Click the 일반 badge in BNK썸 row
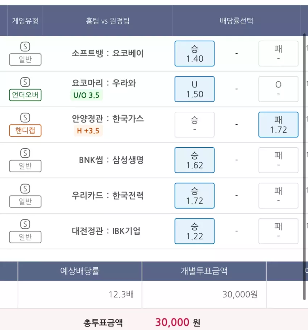 point(25,166)
